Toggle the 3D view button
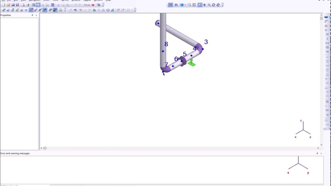The image size is (331, 186). coord(170,5)
